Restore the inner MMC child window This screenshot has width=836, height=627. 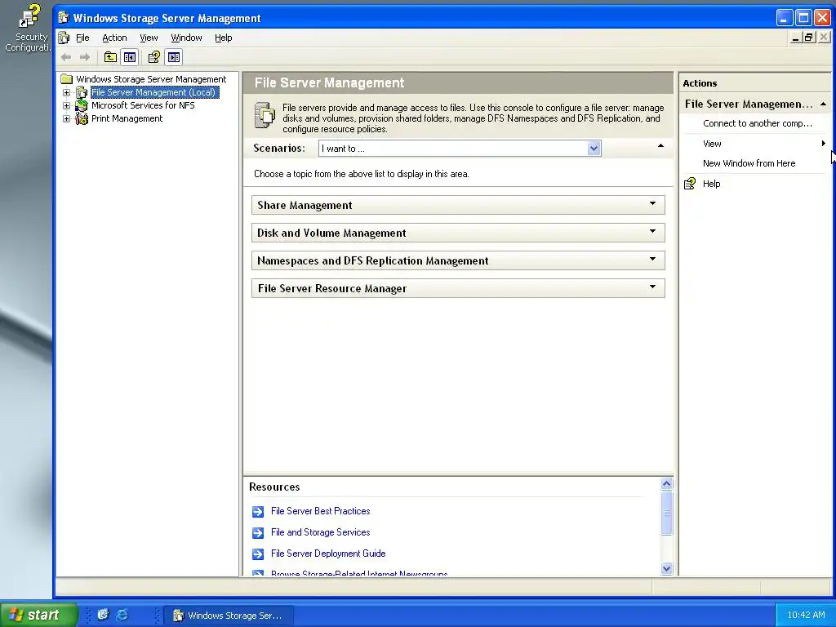click(809, 38)
